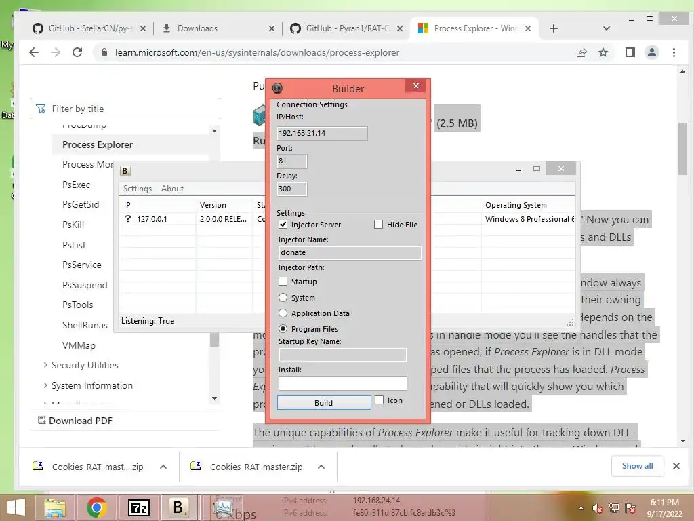Toggle the Injector Server checkbox
Viewport: 694px width, 521px height.
click(283, 224)
